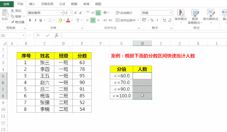Open 条件格式 conditional formatting
The width and height of the screenshot is (227, 132).
click(181, 16)
